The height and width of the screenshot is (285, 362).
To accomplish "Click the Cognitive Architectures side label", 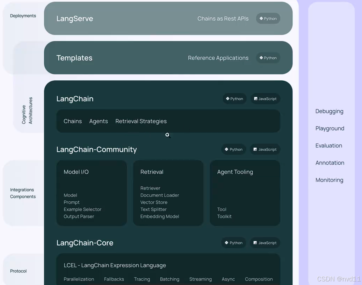I will point(27,111).
